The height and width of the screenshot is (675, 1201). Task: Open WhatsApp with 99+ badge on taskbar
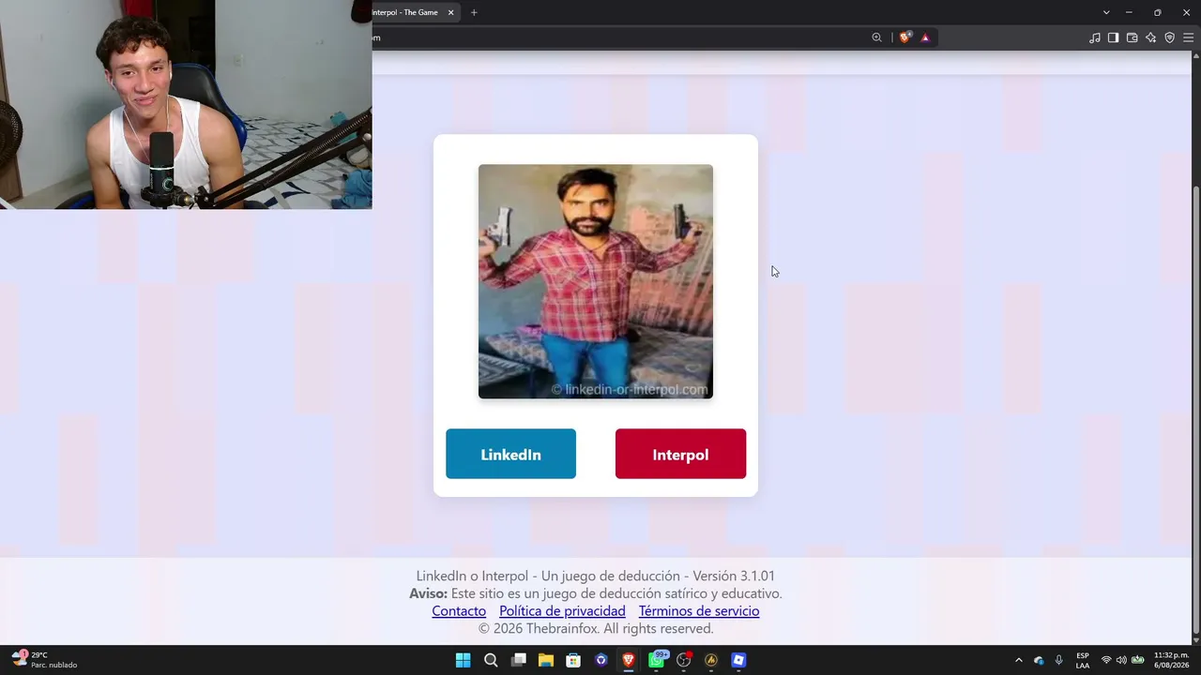[x=657, y=660]
